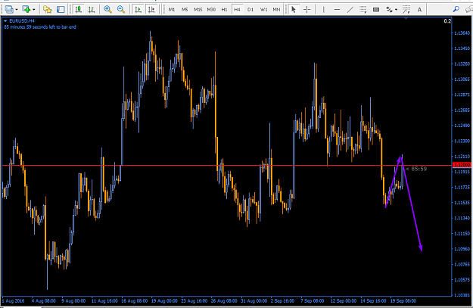Expand the Arrows tool dropdown
This screenshot has width=473, height=308.
coord(396,10)
